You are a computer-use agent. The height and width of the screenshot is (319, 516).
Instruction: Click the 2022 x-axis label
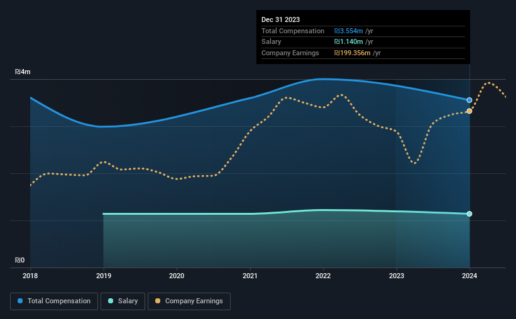click(x=323, y=276)
